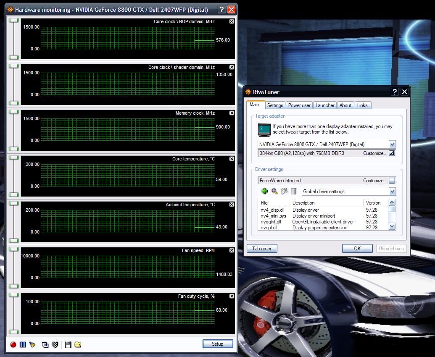
Task: Open log folder with yellow folder icon
Action: click(78, 344)
